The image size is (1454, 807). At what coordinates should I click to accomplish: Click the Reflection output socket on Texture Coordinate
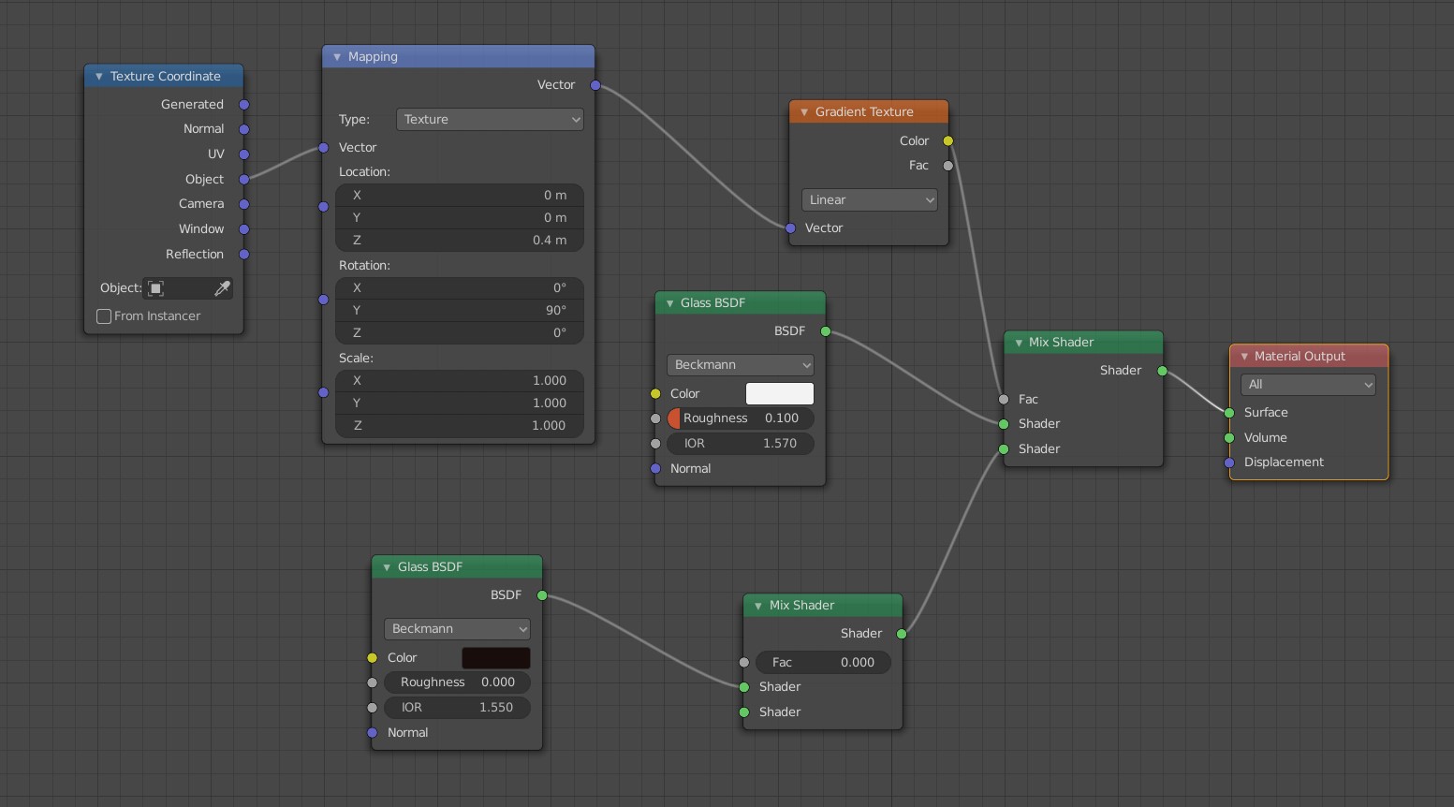[244, 254]
